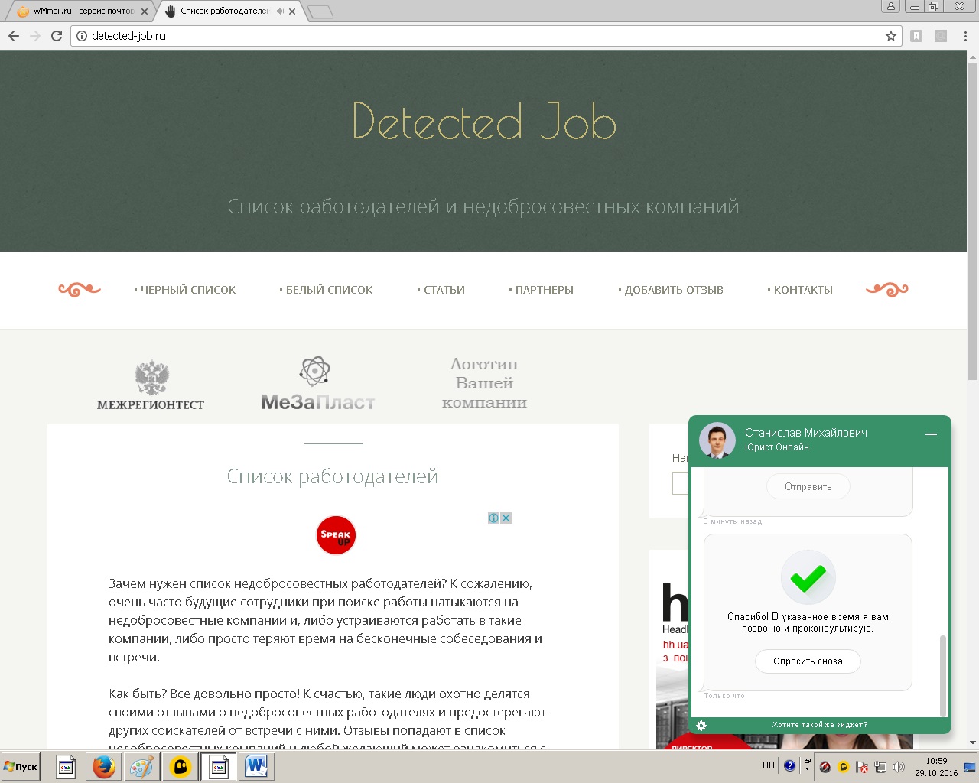The width and height of the screenshot is (979, 783).
Task: Click the Спросить снова button
Action: tap(808, 661)
